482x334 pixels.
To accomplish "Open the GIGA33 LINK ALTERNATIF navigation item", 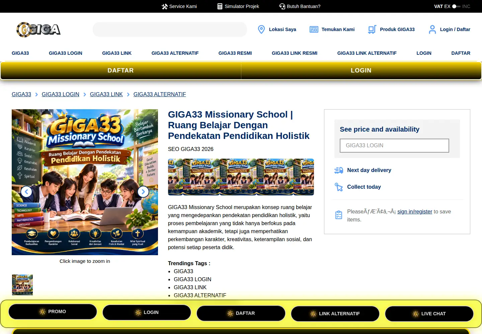I will tap(367, 53).
